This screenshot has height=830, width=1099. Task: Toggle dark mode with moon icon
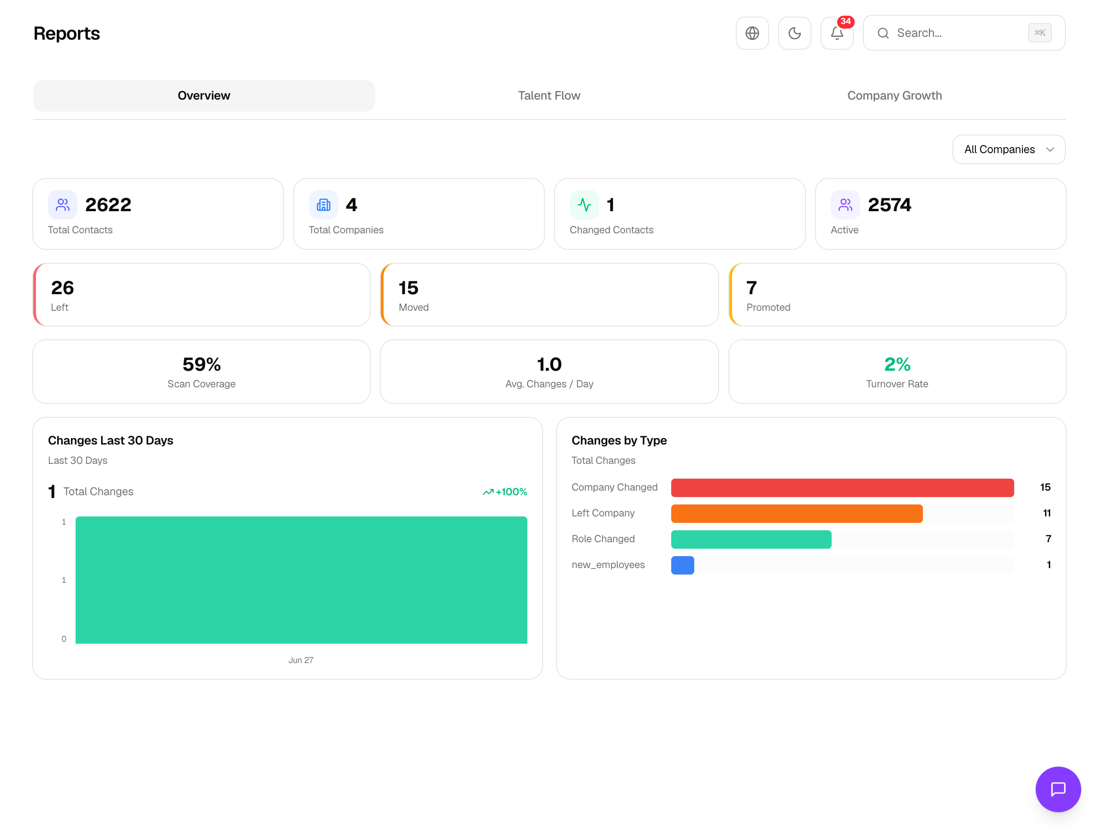pos(794,33)
